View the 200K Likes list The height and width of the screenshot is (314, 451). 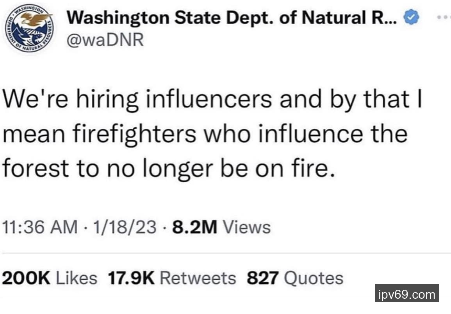click(50, 278)
